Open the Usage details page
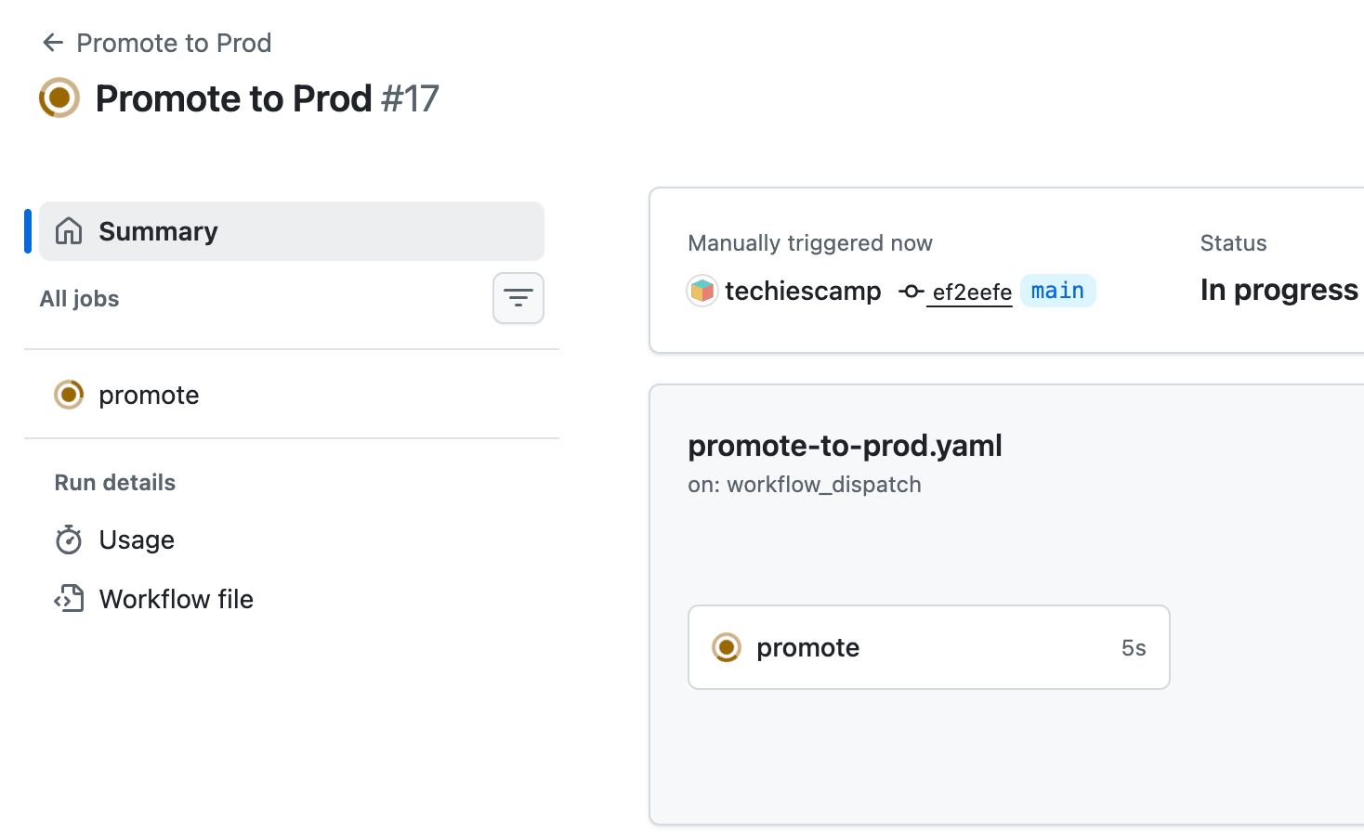1364x832 pixels. 136,539
